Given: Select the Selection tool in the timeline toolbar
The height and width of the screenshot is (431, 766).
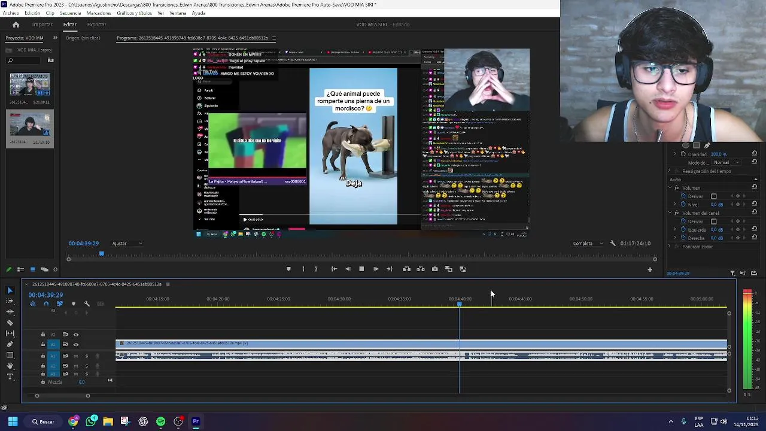Looking at the screenshot, I should click(10, 290).
